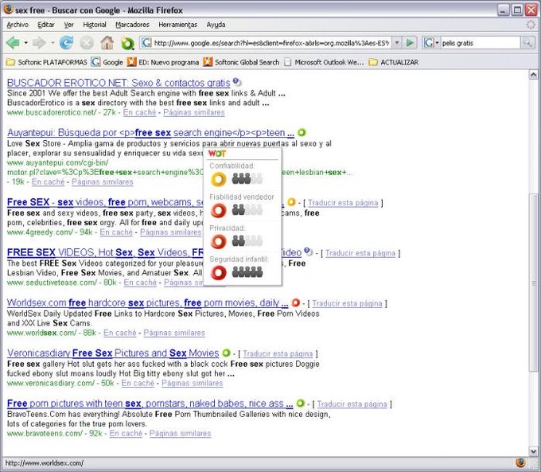Open the Historial menu

click(95, 25)
